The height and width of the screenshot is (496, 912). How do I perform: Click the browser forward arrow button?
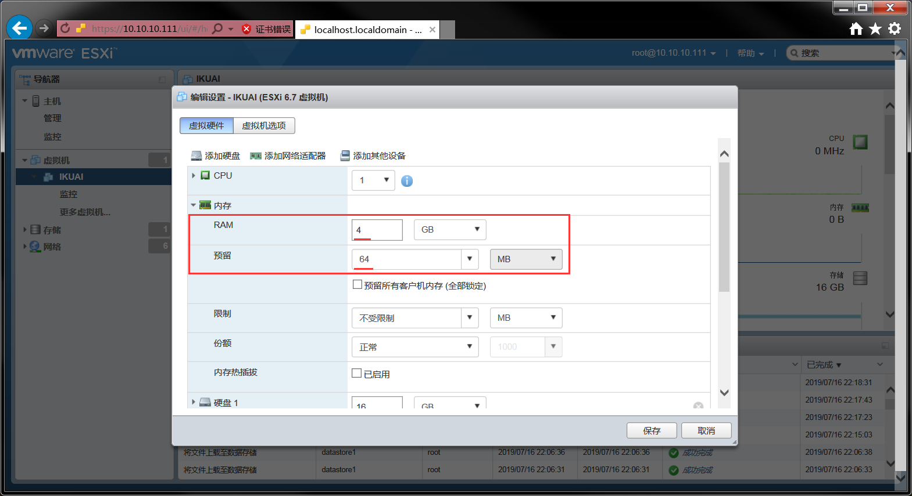pyautogui.click(x=44, y=28)
